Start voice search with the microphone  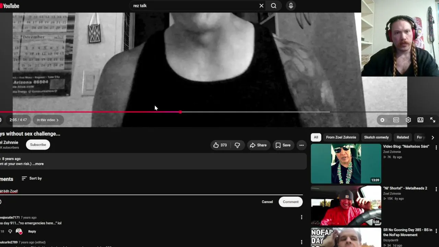[x=291, y=6]
